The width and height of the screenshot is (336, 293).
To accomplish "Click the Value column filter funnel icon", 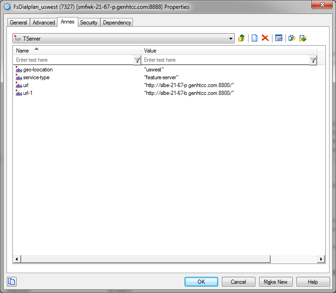I will 313,60.
